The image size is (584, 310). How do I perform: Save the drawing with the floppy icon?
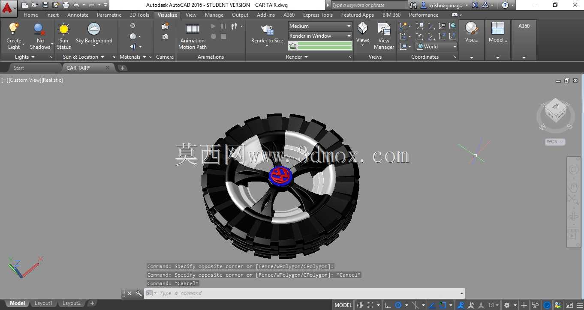point(45,5)
